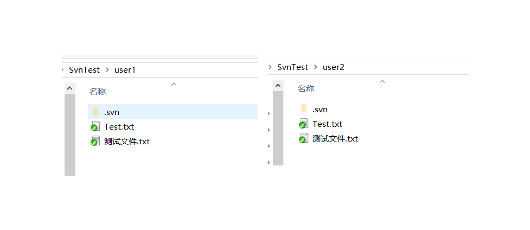Viewport: 530px width, 230px height.
Task: Open SvnTest breadcrumb in user1 window
Action: click(x=84, y=69)
